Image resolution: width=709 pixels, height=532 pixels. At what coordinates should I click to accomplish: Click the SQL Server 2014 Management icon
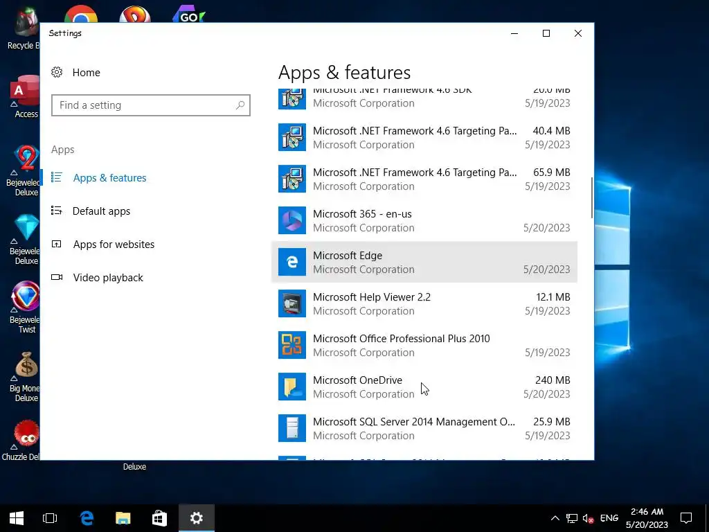pos(291,428)
